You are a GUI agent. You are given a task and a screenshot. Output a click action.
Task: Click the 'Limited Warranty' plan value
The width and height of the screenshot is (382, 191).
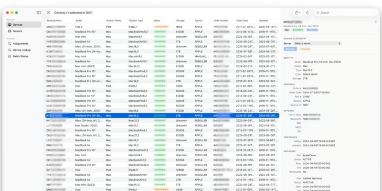(312, 178)
